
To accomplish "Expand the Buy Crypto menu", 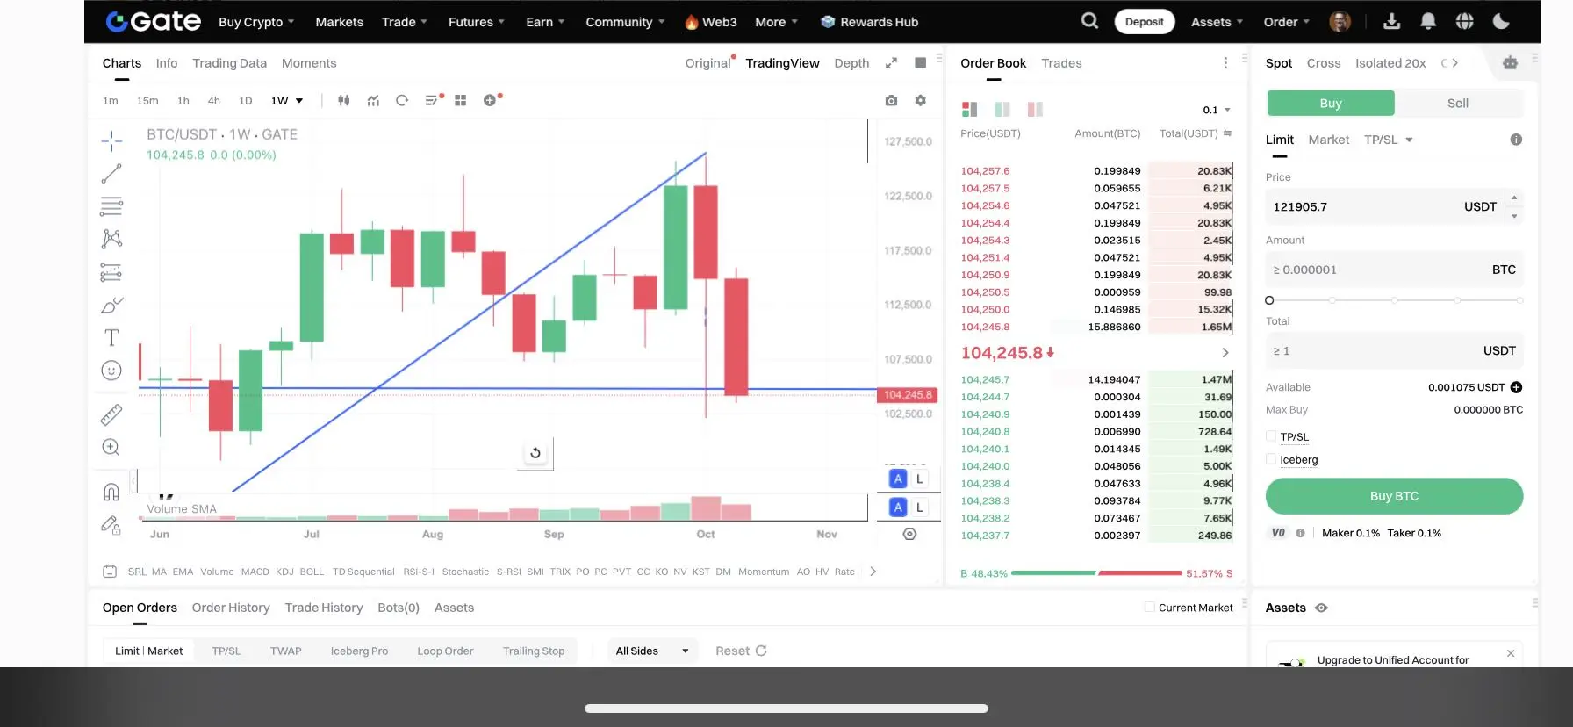I will 256,22.
